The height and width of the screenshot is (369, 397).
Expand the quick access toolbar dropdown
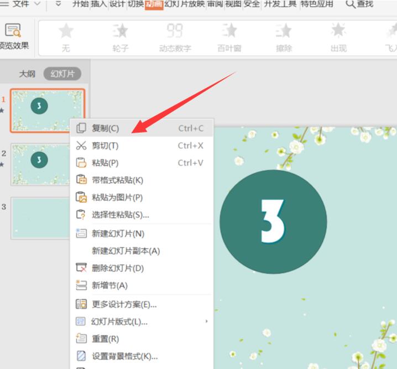(x=58, y=3)
